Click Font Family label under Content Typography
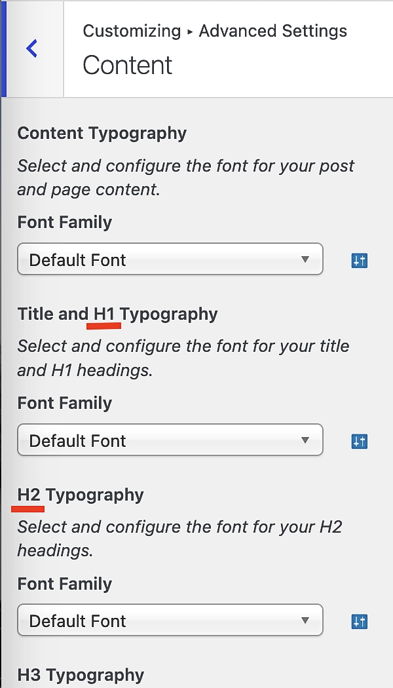 pyautogui.click(x=65, y=223)
